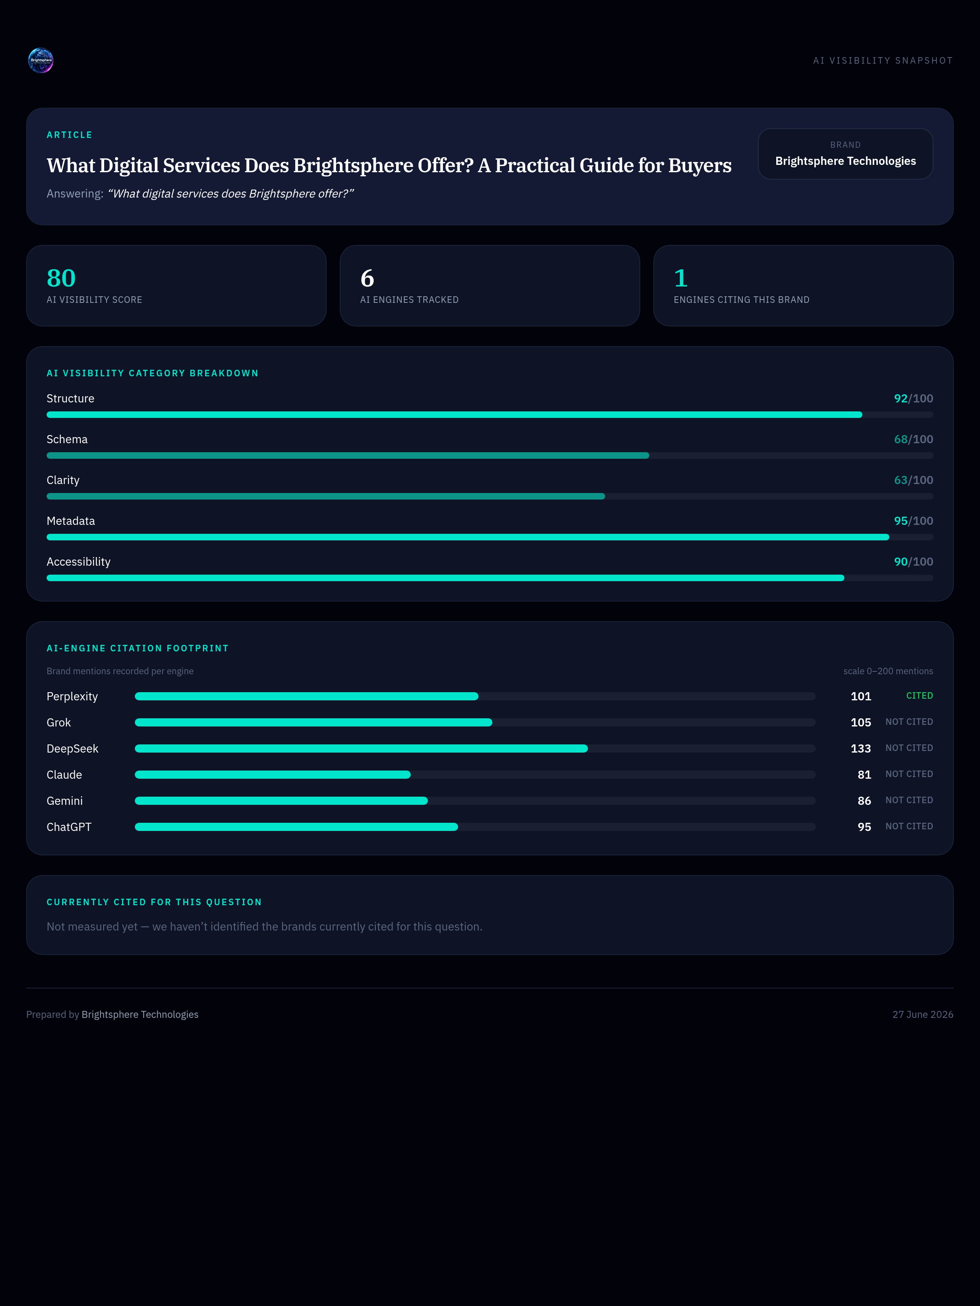Click the Clarity progress bar

pos(490,497)
